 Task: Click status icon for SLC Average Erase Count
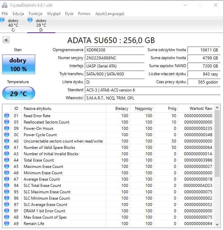click(7, 205)
